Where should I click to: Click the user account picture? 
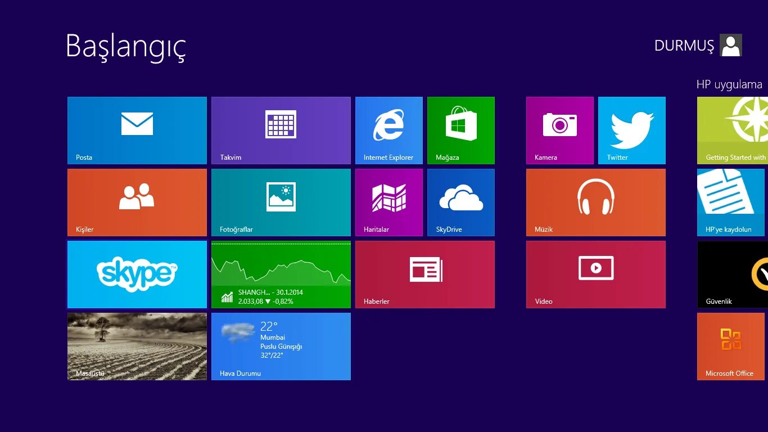(x=731, y=45)
